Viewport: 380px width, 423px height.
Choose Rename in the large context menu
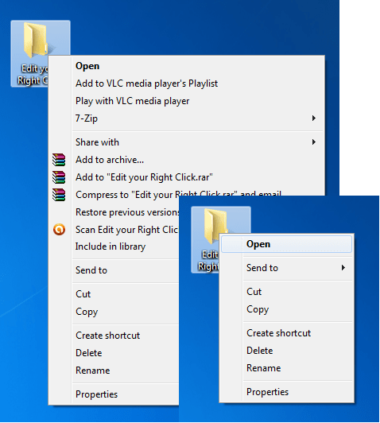coord(93,371)
